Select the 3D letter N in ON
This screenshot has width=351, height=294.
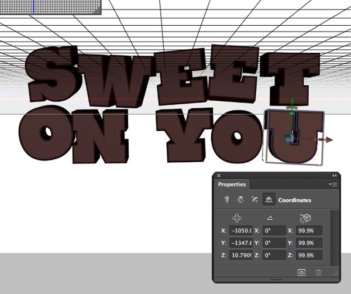[100, 136]
